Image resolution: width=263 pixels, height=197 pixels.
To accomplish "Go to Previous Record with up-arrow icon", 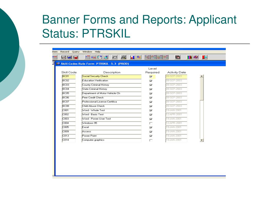I will [x=88, y=57].
